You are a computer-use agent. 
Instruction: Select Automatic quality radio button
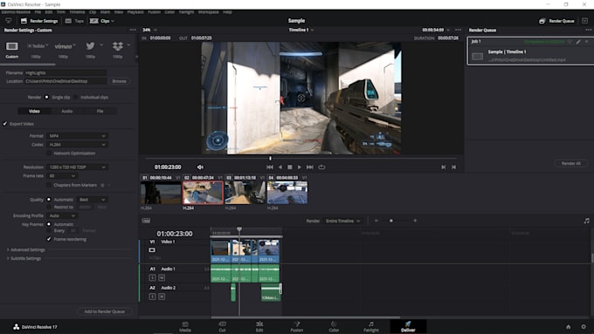click(49, 200)
